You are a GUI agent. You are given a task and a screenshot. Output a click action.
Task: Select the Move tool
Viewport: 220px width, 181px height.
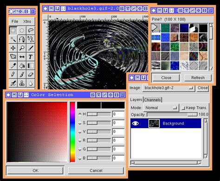click(13, 48)
